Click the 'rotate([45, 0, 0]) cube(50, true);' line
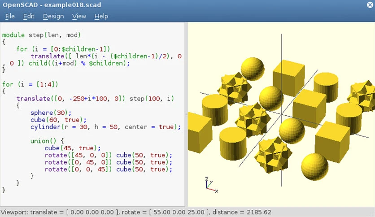The width and height of the screenshot is (375, 217). pos(109,155)
